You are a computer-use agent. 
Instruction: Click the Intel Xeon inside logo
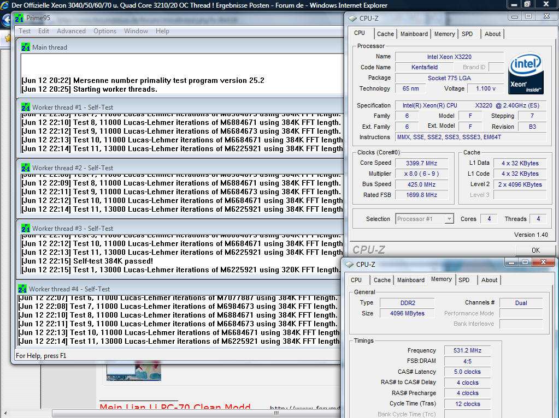(526, 74)
